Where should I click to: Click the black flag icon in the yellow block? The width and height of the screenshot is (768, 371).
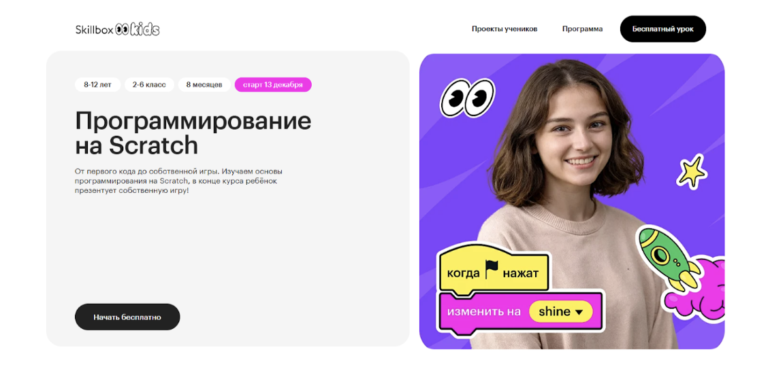pyautogui.click(x=492, y=269)
